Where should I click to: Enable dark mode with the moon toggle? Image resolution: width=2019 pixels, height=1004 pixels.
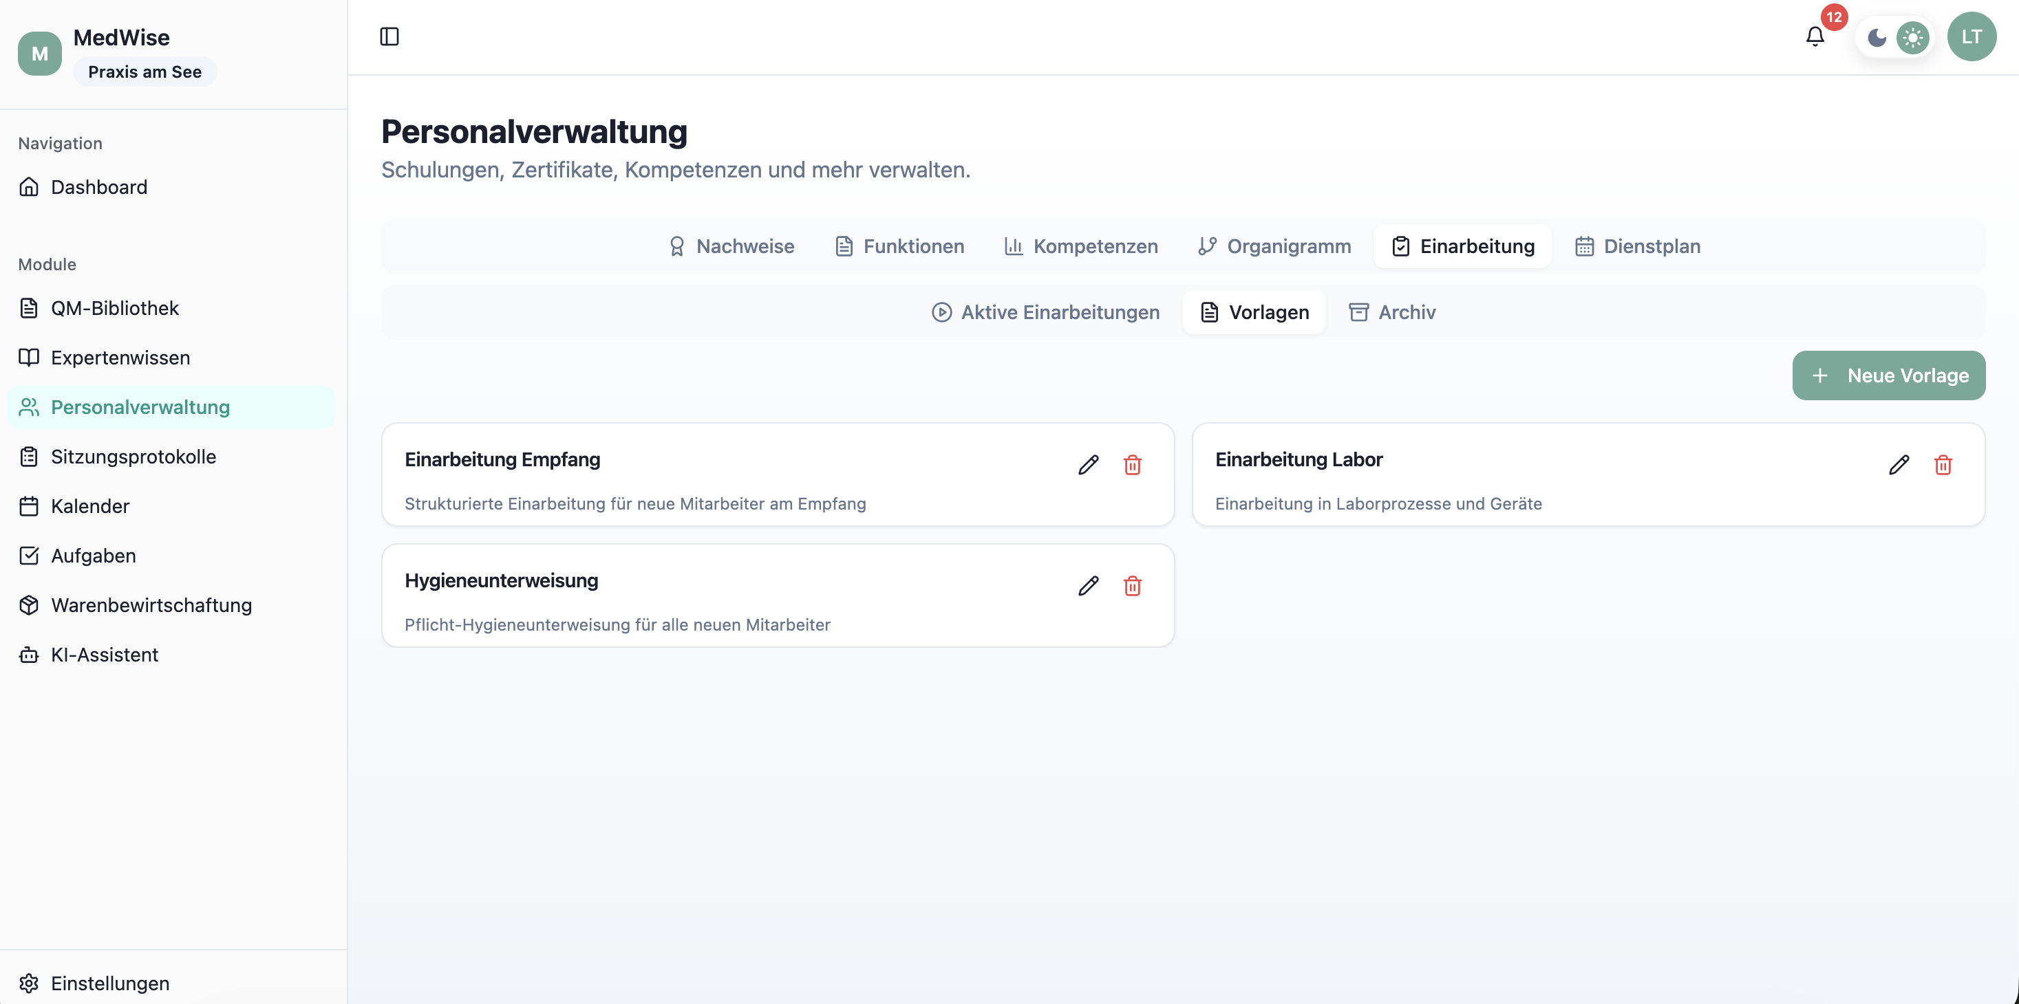coord(1877,37)
